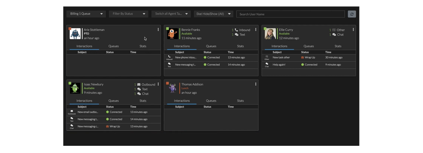Open the Switch all Agent Tabs dropdown
This screenshot has width=423, height=153.
(x=171, y=14)
